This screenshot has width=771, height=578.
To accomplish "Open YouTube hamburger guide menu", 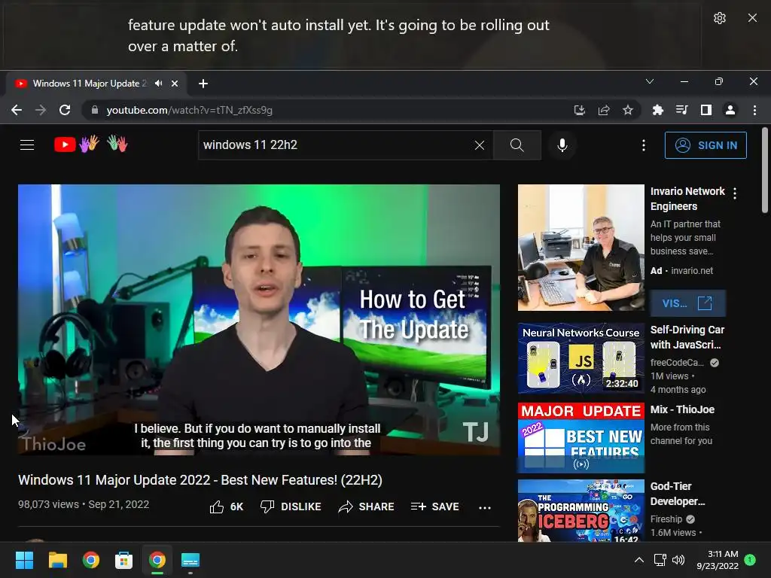I will (27, 145).
